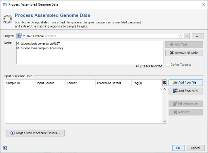Image resolution: width=208 pixels, height=153 pixels.
Task: Click the browse ellipsis button beside Project
Action: [197, 36]
